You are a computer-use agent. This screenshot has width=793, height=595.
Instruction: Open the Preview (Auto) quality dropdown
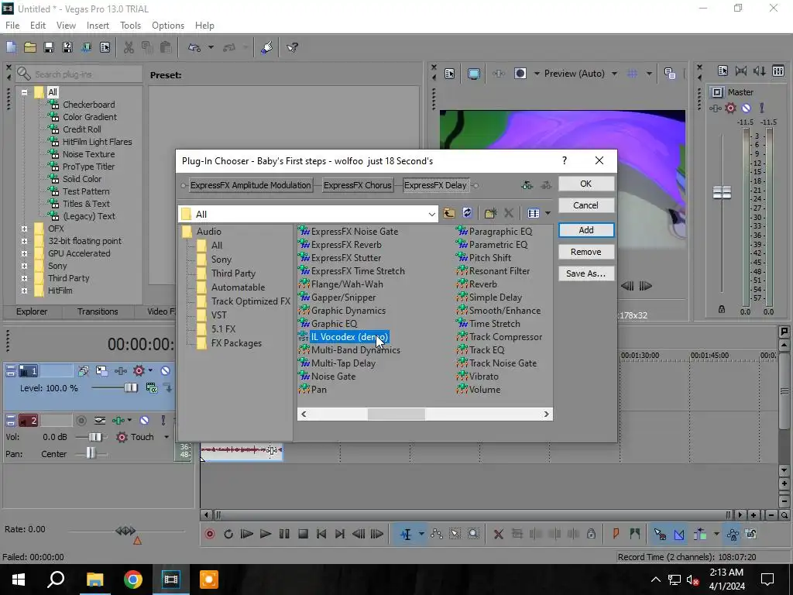[x=614, y=74]
